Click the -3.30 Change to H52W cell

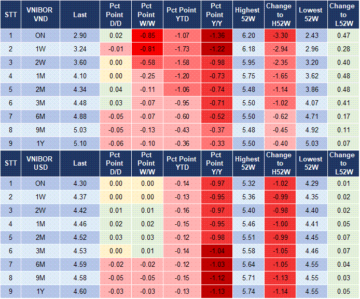279,35
